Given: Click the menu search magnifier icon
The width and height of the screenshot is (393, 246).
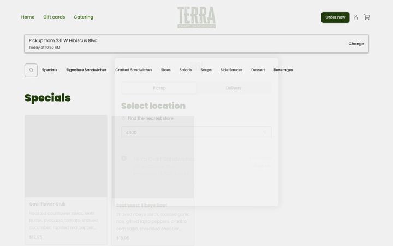Looking at the screenshot, I should 31,71.
